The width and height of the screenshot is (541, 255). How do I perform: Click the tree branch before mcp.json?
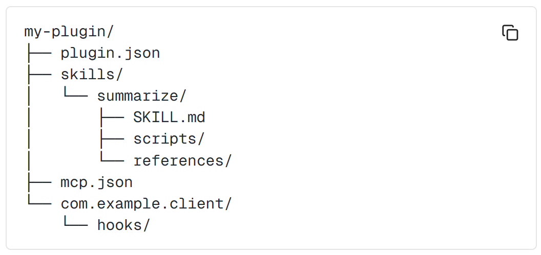pos(39,183)
